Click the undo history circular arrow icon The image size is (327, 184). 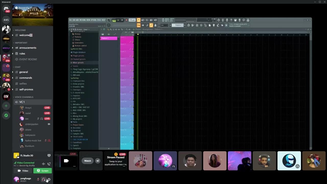tap(219, 20)
